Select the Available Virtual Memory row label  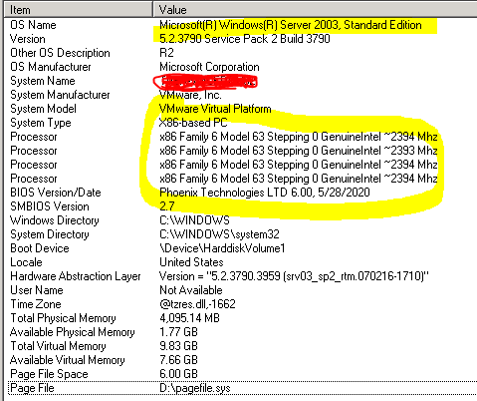click(68, 360)
